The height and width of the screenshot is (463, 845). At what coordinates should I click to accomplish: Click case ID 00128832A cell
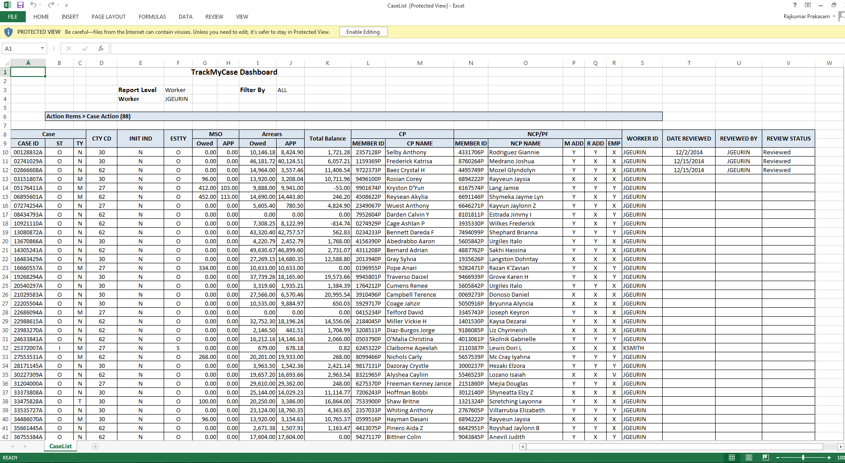coord(28,152)
